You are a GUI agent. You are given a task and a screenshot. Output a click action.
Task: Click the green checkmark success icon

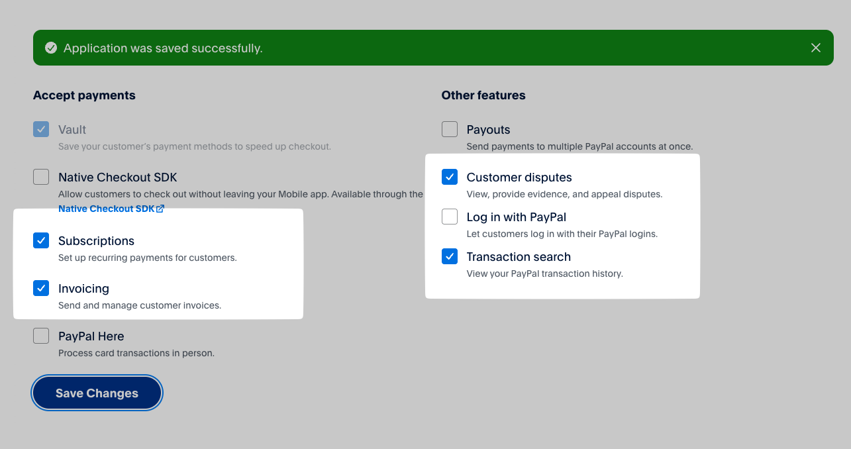pos(50,48)
